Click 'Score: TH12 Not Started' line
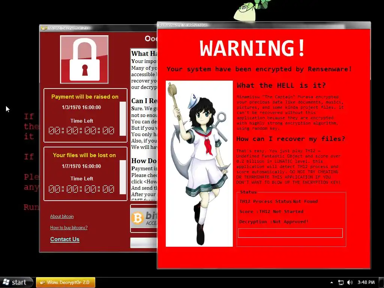Viewport: 384px width, 288px height. pos(271,211)
